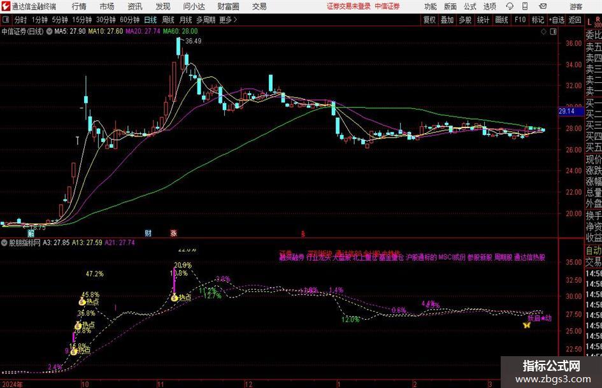Open the 财富圈 menu

point(228,6)
